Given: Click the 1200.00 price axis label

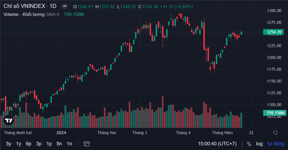Looking at the screenshot, I should point(274,58).
